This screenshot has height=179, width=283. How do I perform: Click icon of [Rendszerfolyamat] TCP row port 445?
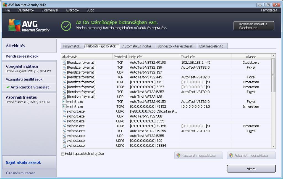click(x=64, y=77)
